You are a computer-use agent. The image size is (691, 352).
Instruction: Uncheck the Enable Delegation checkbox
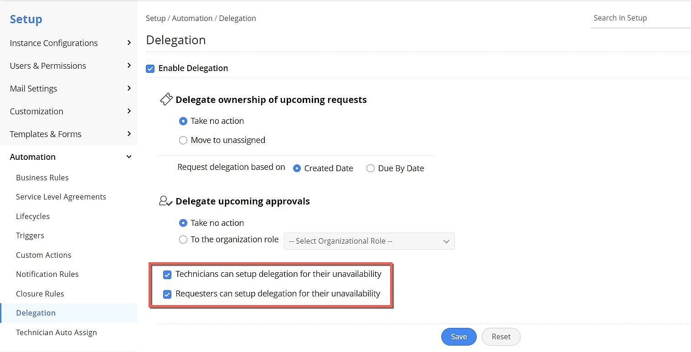pos(150,68)
